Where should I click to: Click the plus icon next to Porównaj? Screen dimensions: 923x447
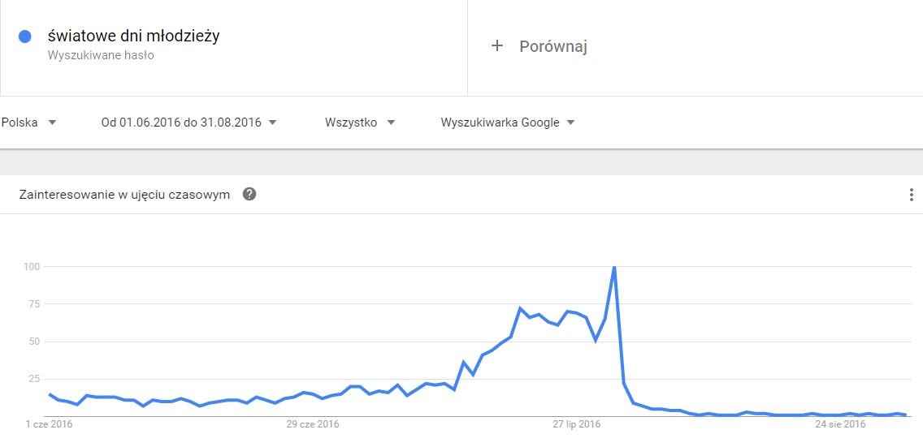click(x=497, y=46)
